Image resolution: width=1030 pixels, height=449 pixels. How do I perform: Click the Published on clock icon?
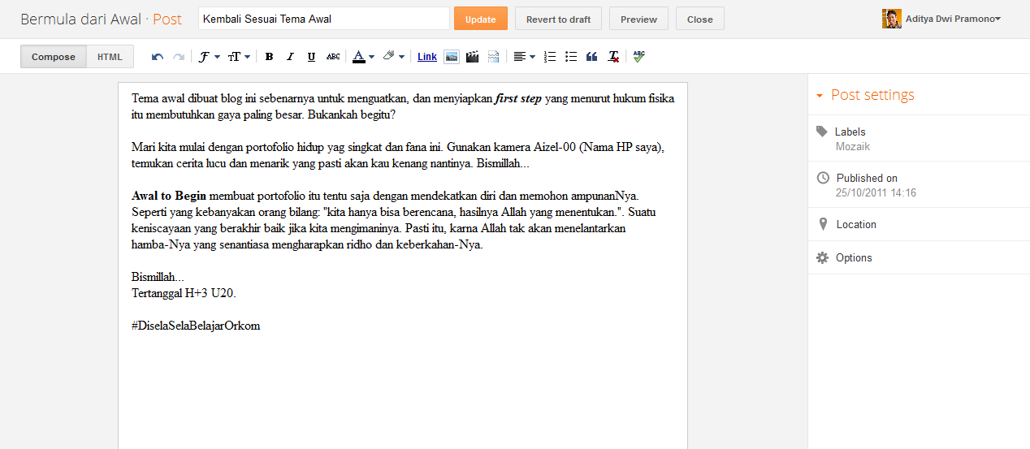[x=823, y=178]
